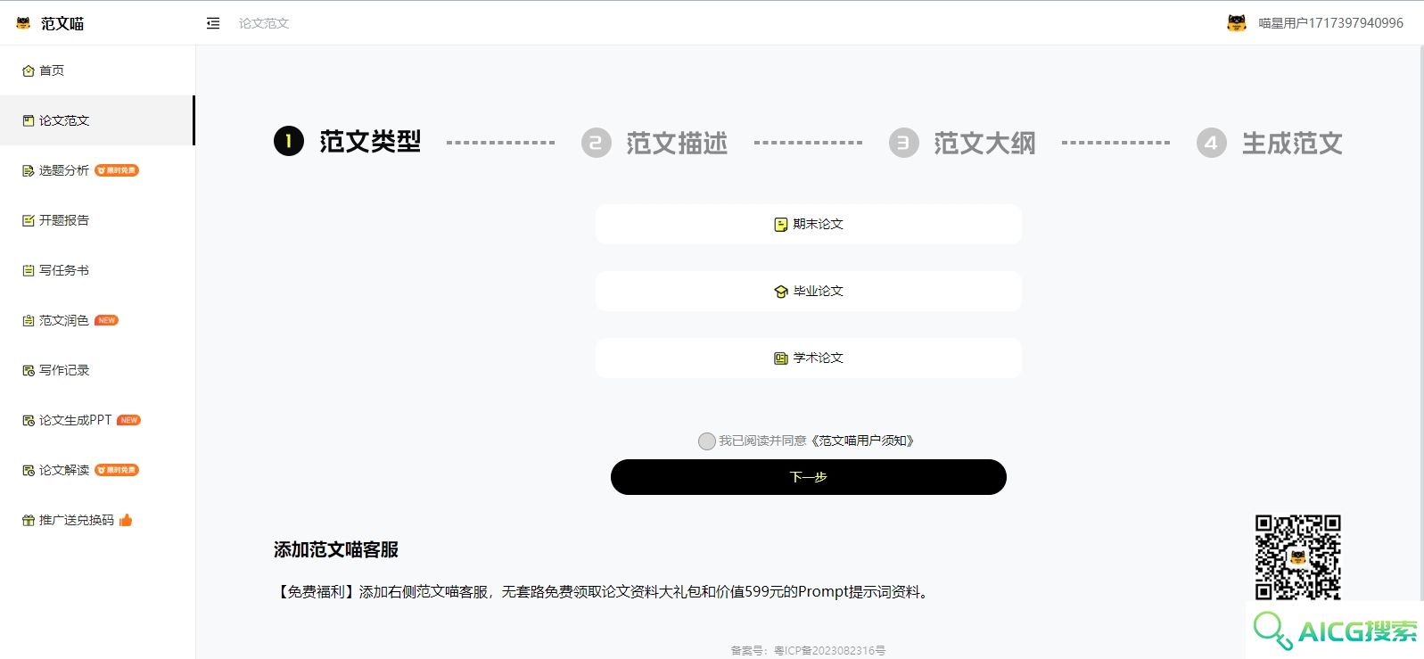The image size is (1424, 659).
Task: Open 推广送兑换码 in the sidebar menu
Action: tap(97, 520)
